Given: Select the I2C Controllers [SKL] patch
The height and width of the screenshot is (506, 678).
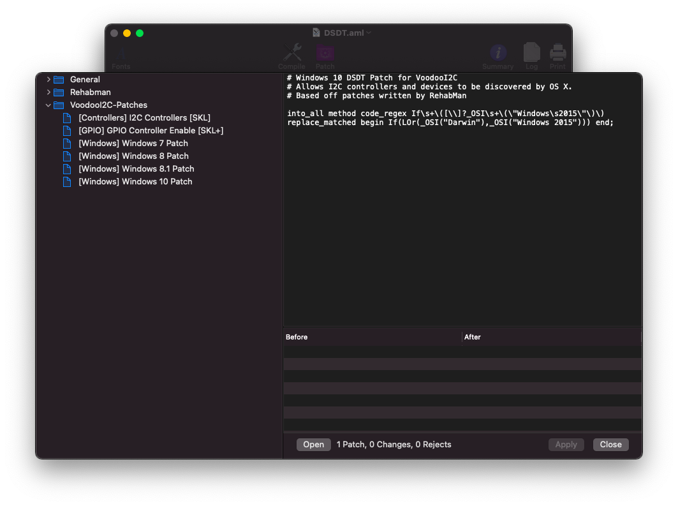Looking at the screenshot, I should pyautogui.click(x=144, y=118).
